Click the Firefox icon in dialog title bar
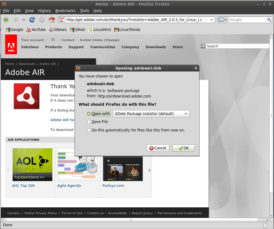 [78, 68]
